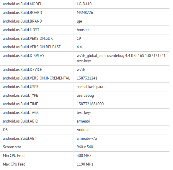
Task: Click the booster host value
Action: (x=83, y=30)
